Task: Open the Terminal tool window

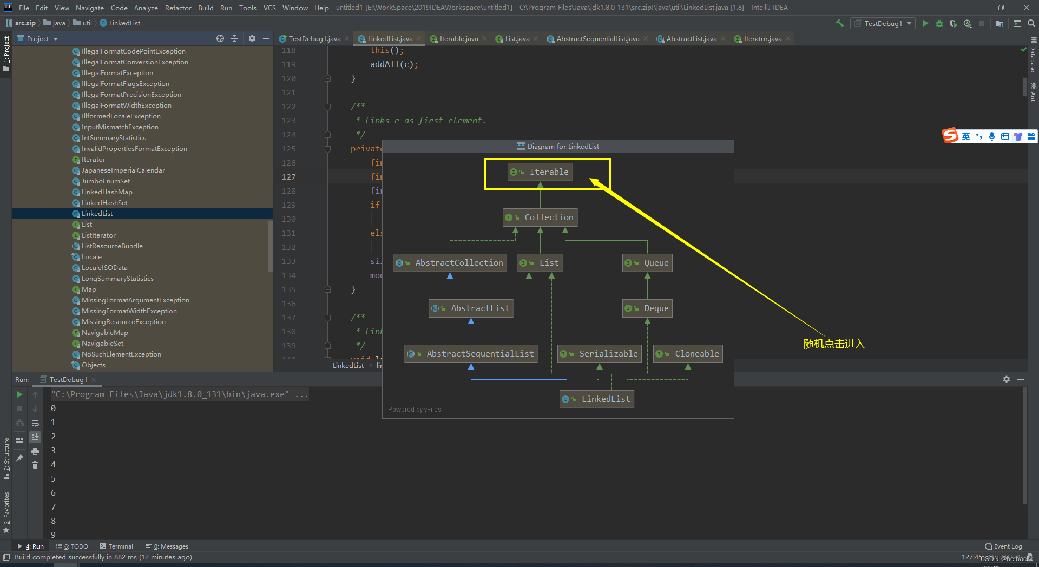Action: (116, 546)
